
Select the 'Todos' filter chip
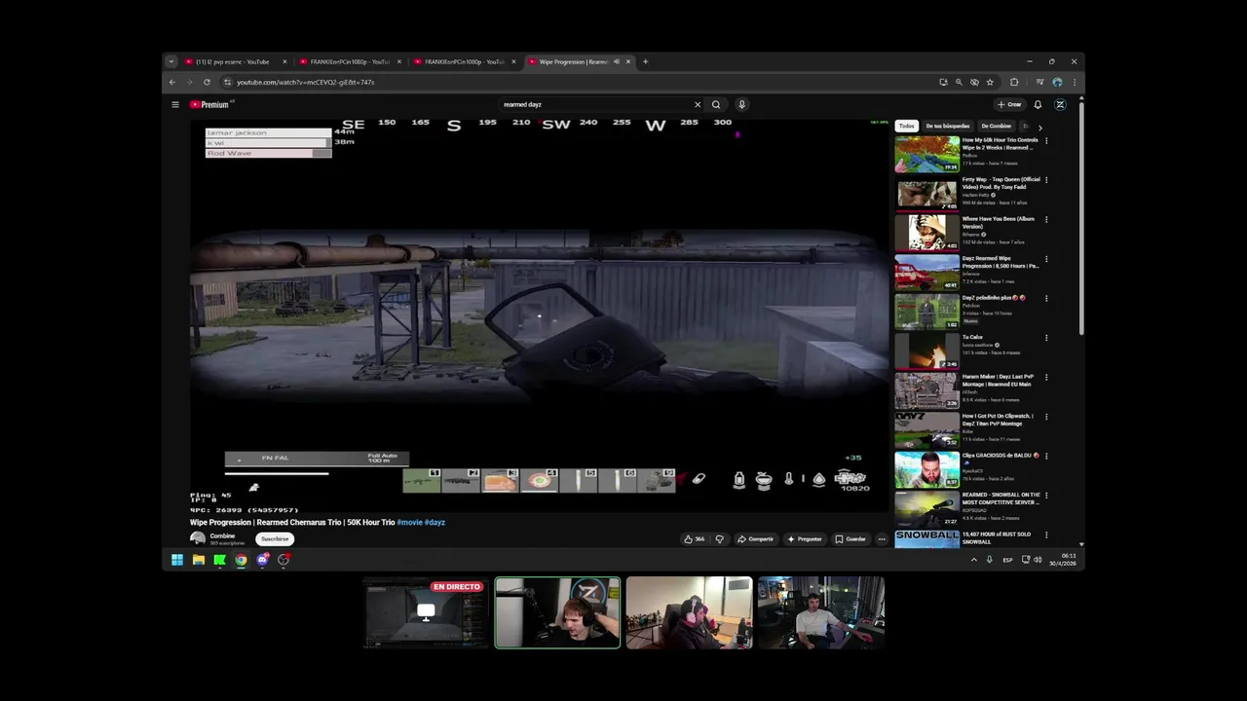[907, 126]
